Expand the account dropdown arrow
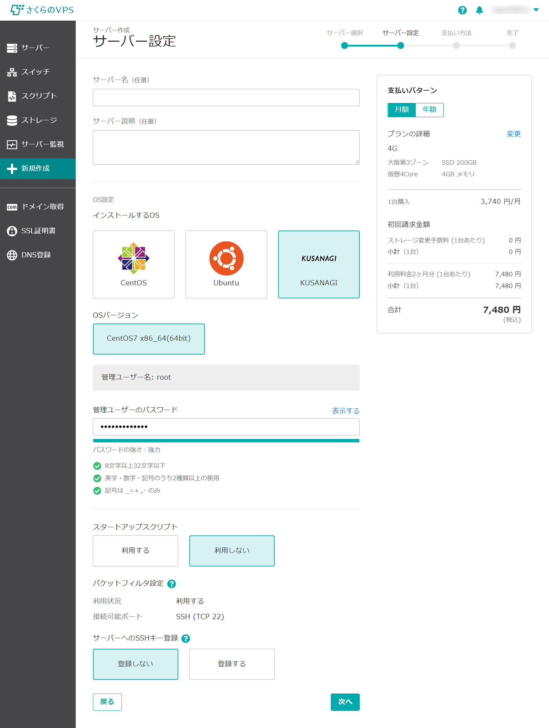 click(x=536, y=10)
